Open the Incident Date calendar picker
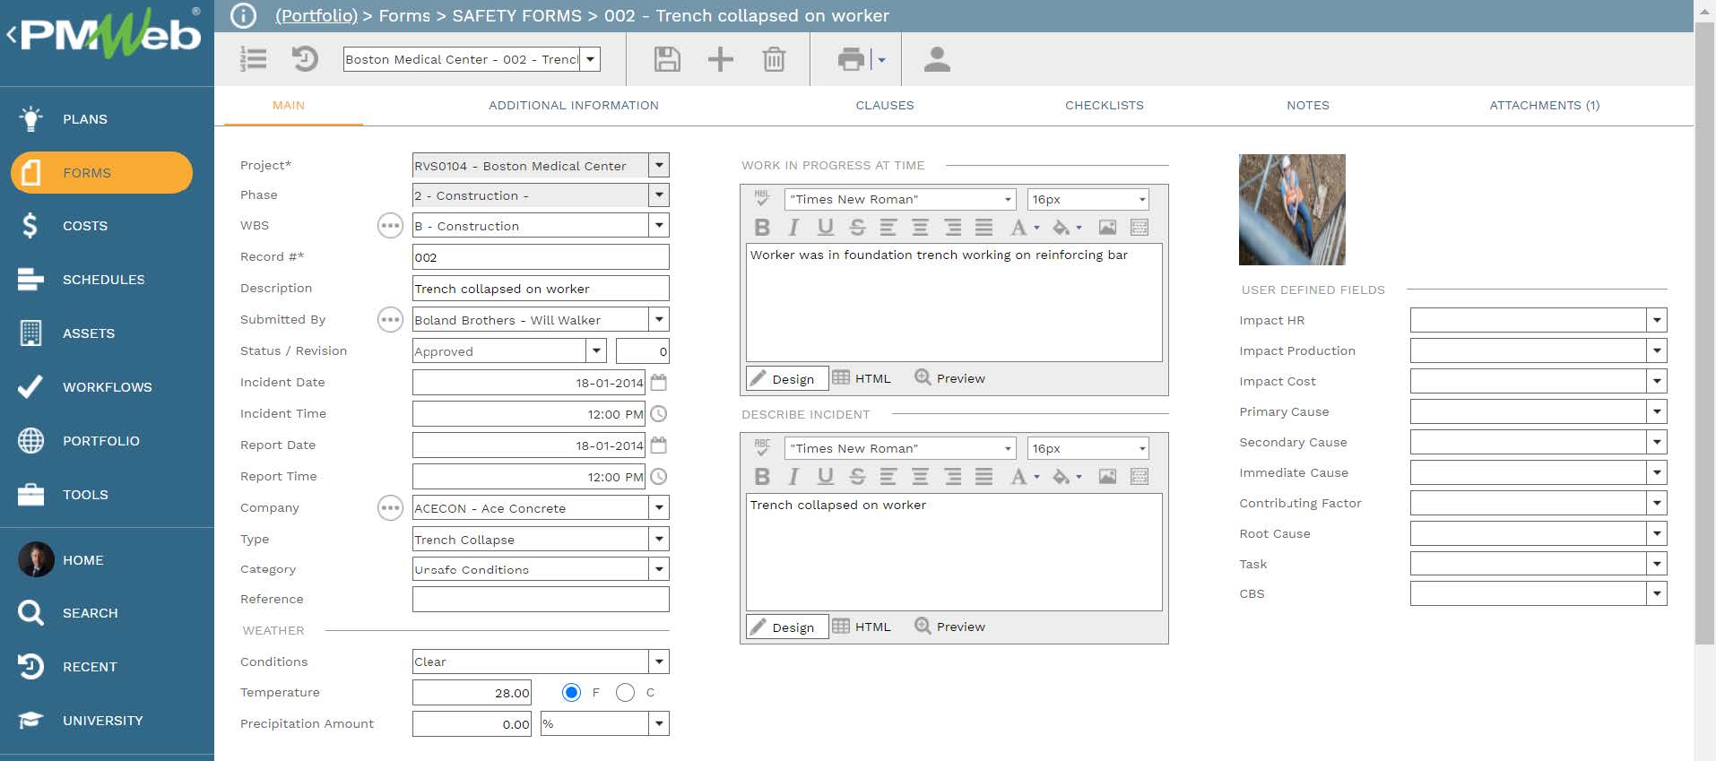The image size is (1716, 761). coord(659,383)
